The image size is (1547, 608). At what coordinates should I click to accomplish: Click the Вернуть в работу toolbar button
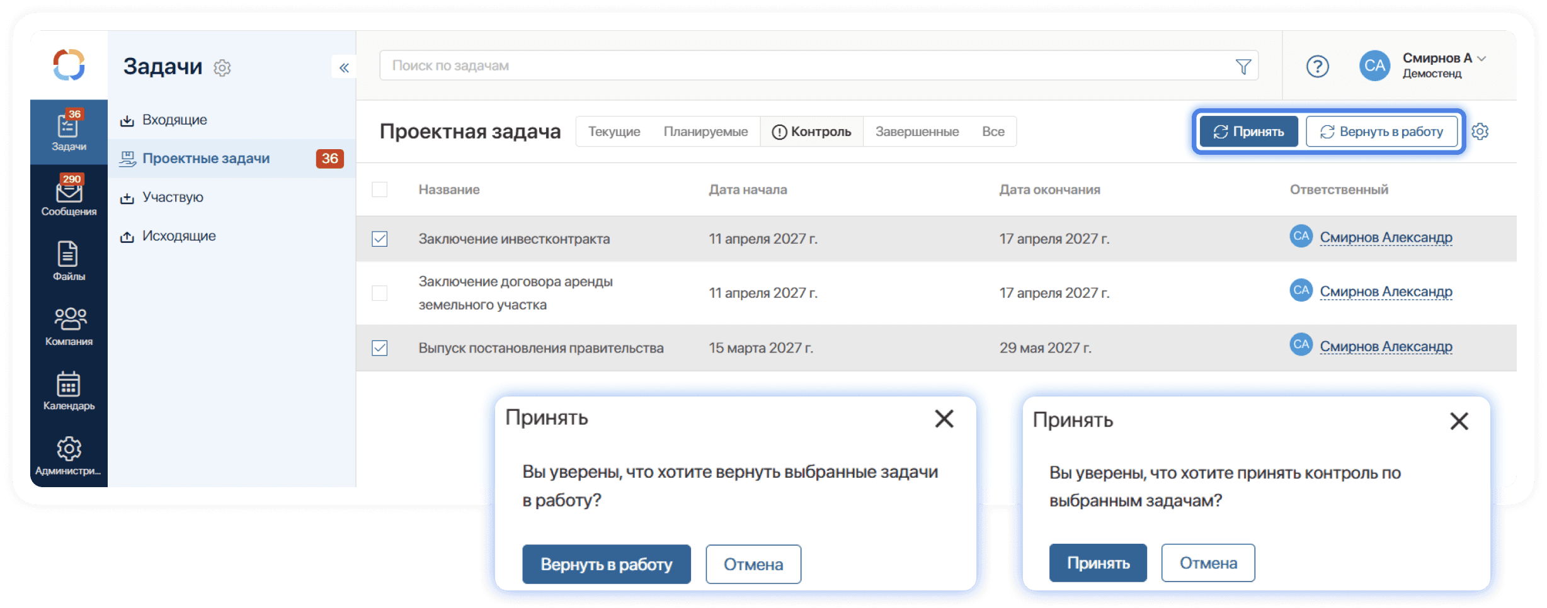coord(1381,132)
